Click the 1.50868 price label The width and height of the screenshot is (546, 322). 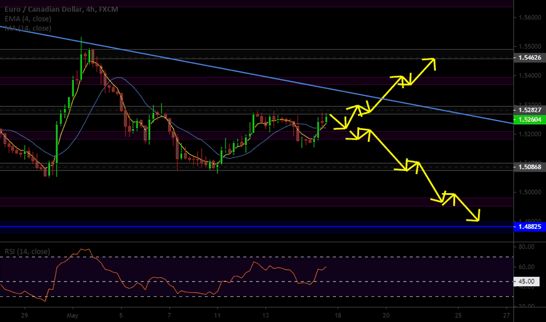tap(530, 167)
